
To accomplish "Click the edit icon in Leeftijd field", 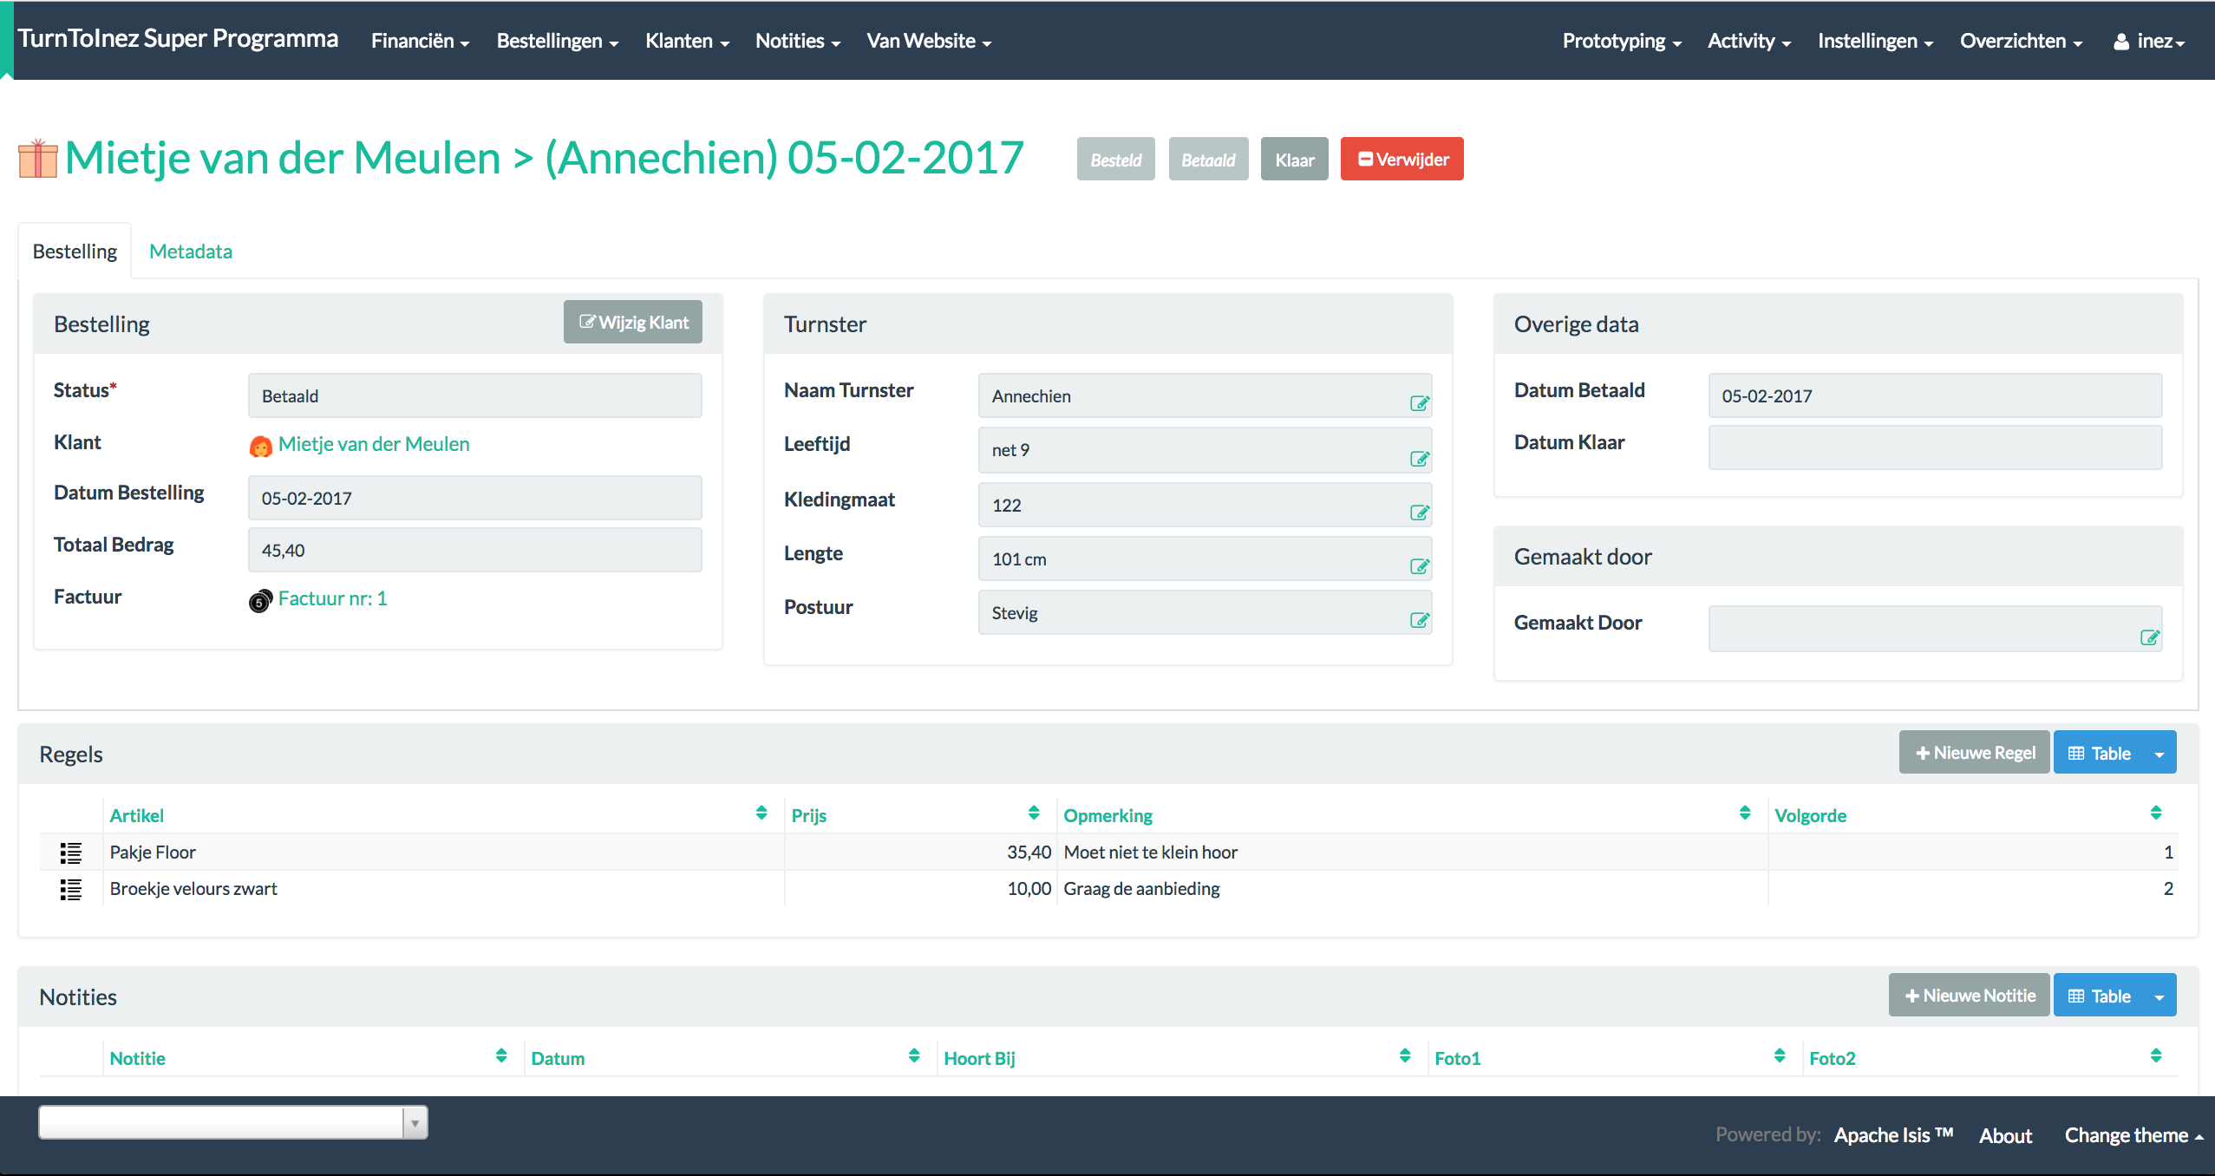I will click(1419, 458).
